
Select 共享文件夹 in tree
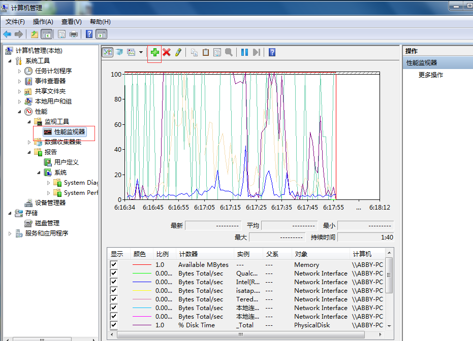click(x=50, y=91)
